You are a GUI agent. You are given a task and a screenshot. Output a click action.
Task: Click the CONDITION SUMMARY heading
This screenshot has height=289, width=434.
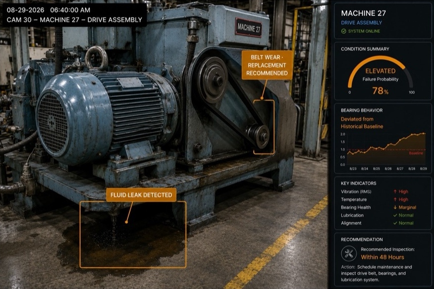pyautogui.click(x=365, y=49)
